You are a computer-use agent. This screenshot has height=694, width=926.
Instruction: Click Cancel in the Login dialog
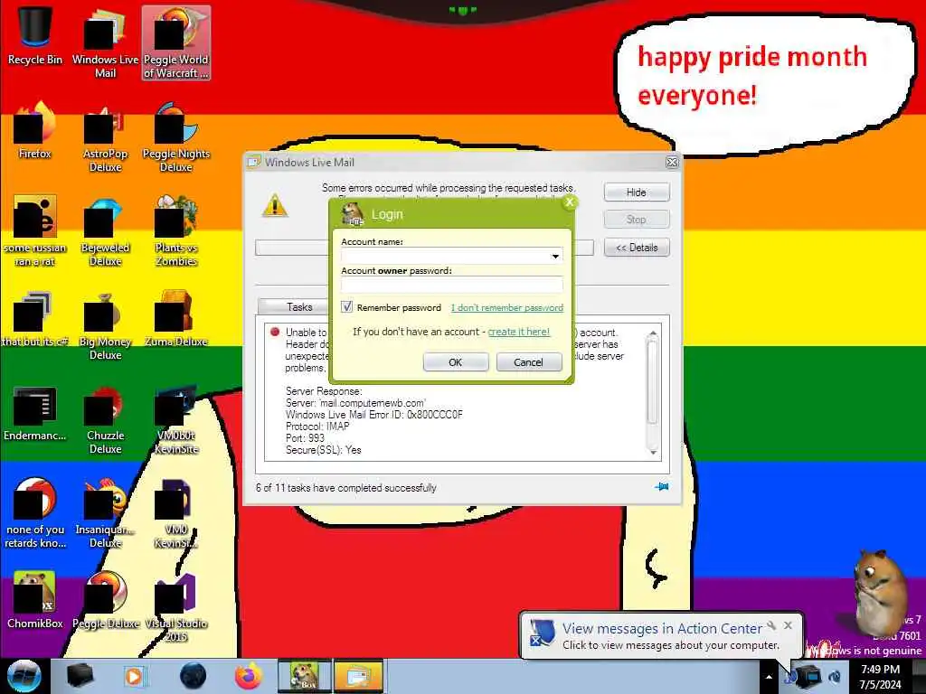(528, 361)
